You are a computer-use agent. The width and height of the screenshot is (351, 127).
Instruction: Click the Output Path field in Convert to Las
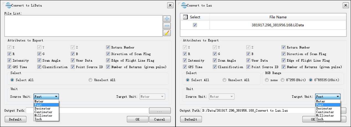(257, 110)
